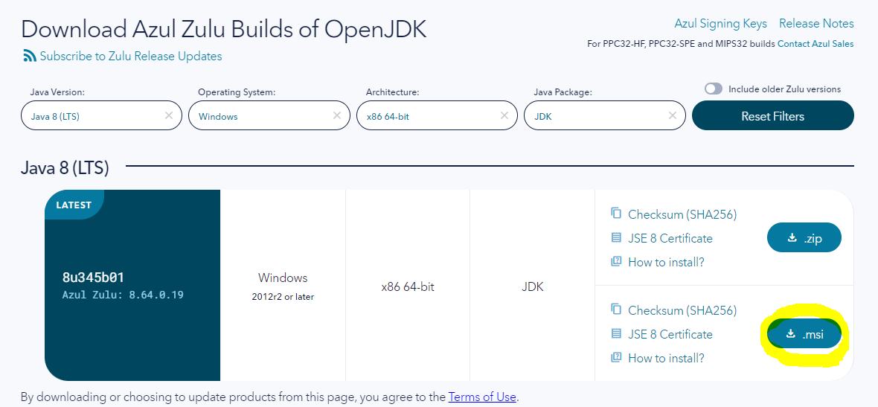Open Release Notes link
This screenshot has height=407, width=878.
[x=816, y=24]
